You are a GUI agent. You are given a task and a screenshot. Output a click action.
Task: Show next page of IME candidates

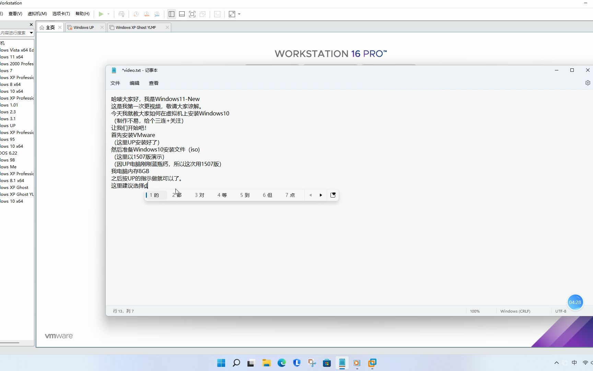321,195
